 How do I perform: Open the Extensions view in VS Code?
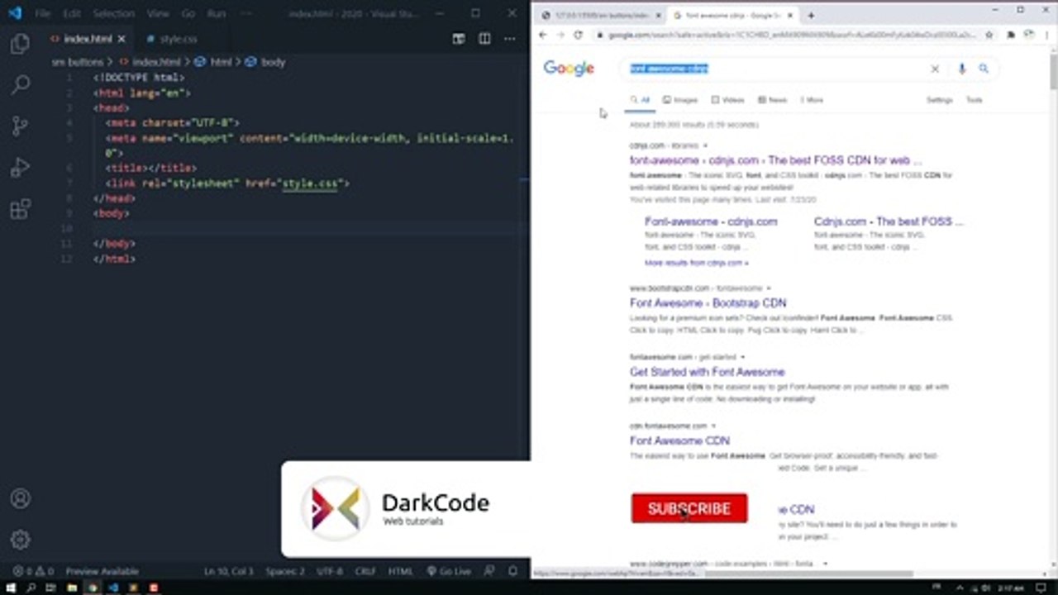[x=20, y=209]
